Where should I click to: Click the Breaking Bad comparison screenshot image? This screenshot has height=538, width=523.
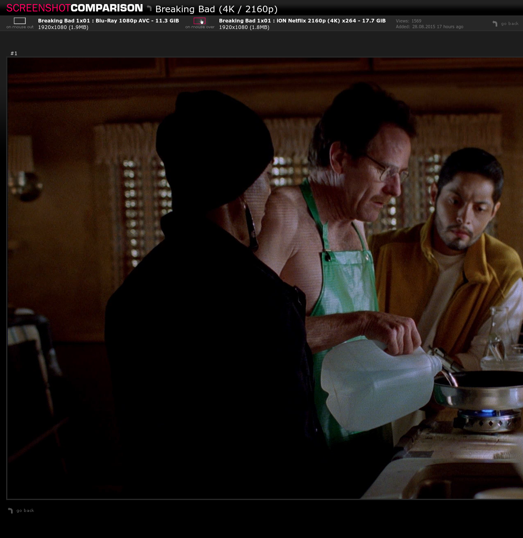pos(265,278)
